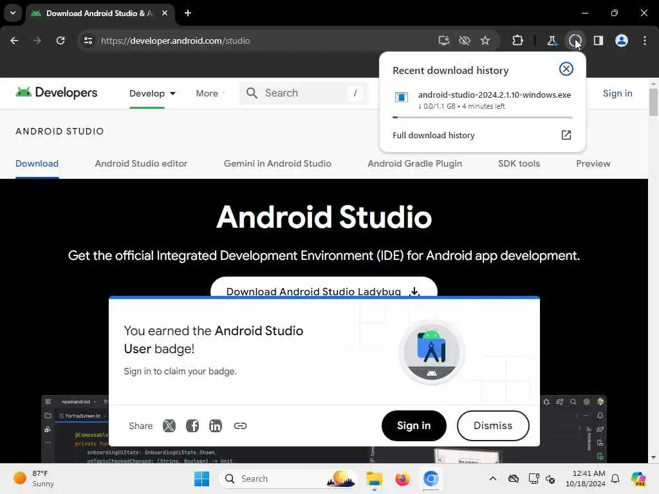Click the Android Studio User badge image
This screenshot has height=494, width=659.
point(432,352)
